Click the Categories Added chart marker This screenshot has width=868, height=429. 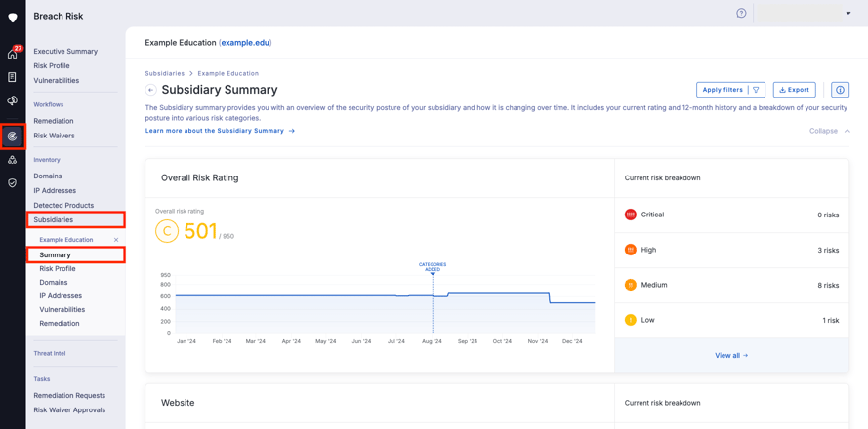coord(433,268)
